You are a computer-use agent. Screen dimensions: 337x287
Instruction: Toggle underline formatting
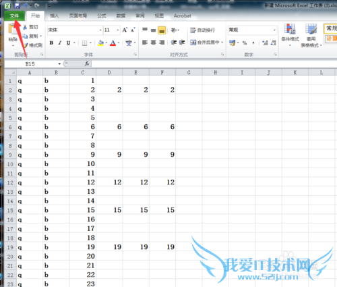click(x=68, y=43)
